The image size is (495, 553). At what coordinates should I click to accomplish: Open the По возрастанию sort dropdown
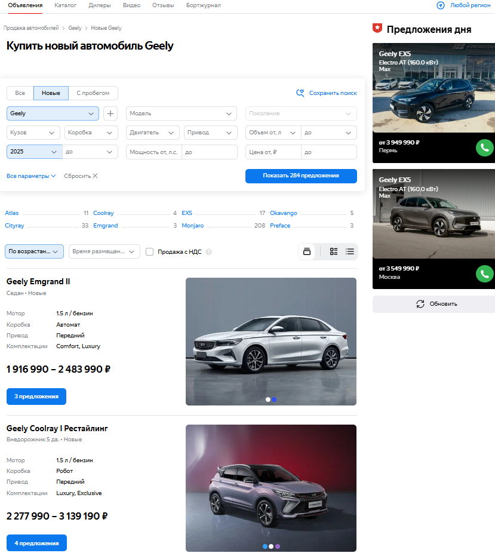coord(34,251)
